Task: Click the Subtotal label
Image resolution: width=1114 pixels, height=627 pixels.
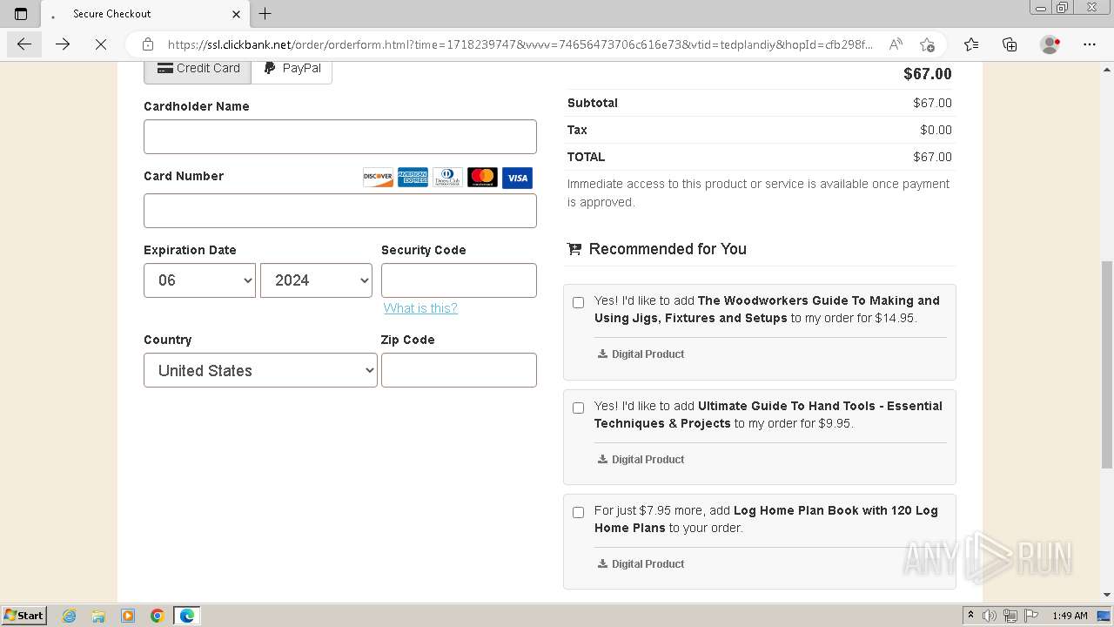Action: point(593,103)
